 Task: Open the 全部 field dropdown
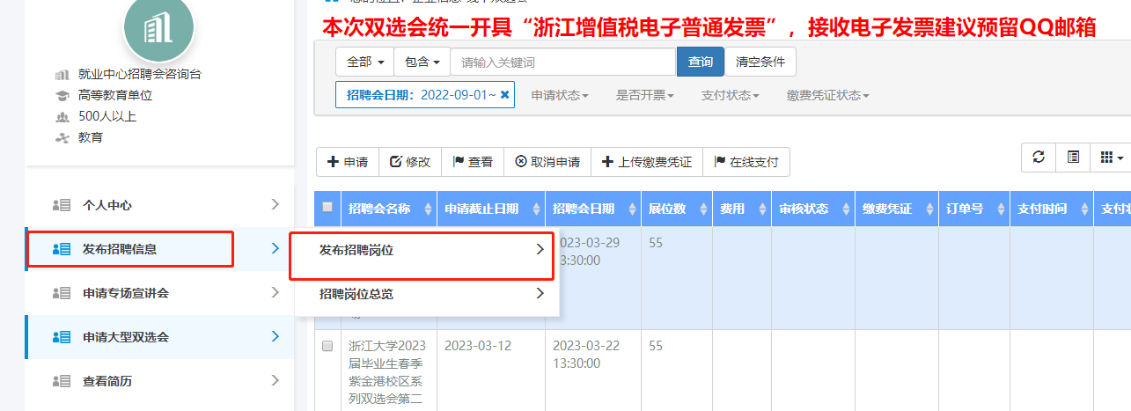pos(365,62)
